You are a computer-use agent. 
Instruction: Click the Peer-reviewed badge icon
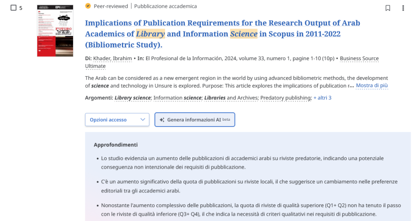coord(88,6)
